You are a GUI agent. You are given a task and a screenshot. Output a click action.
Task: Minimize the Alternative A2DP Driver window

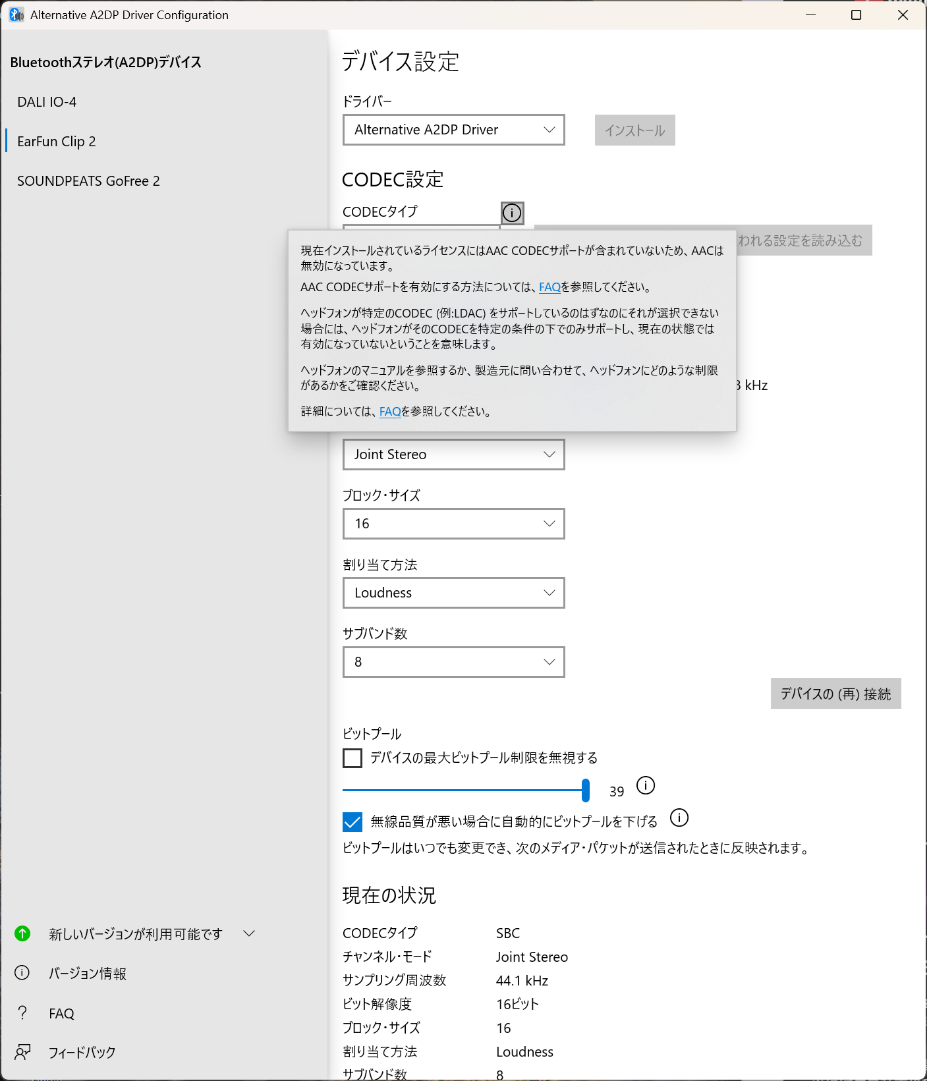[811, 14]
